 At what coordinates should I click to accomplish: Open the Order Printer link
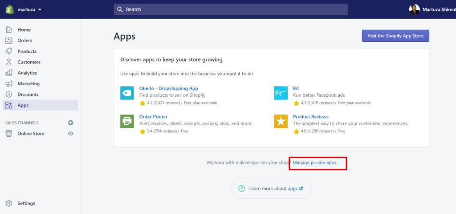(x=153, y=117)
